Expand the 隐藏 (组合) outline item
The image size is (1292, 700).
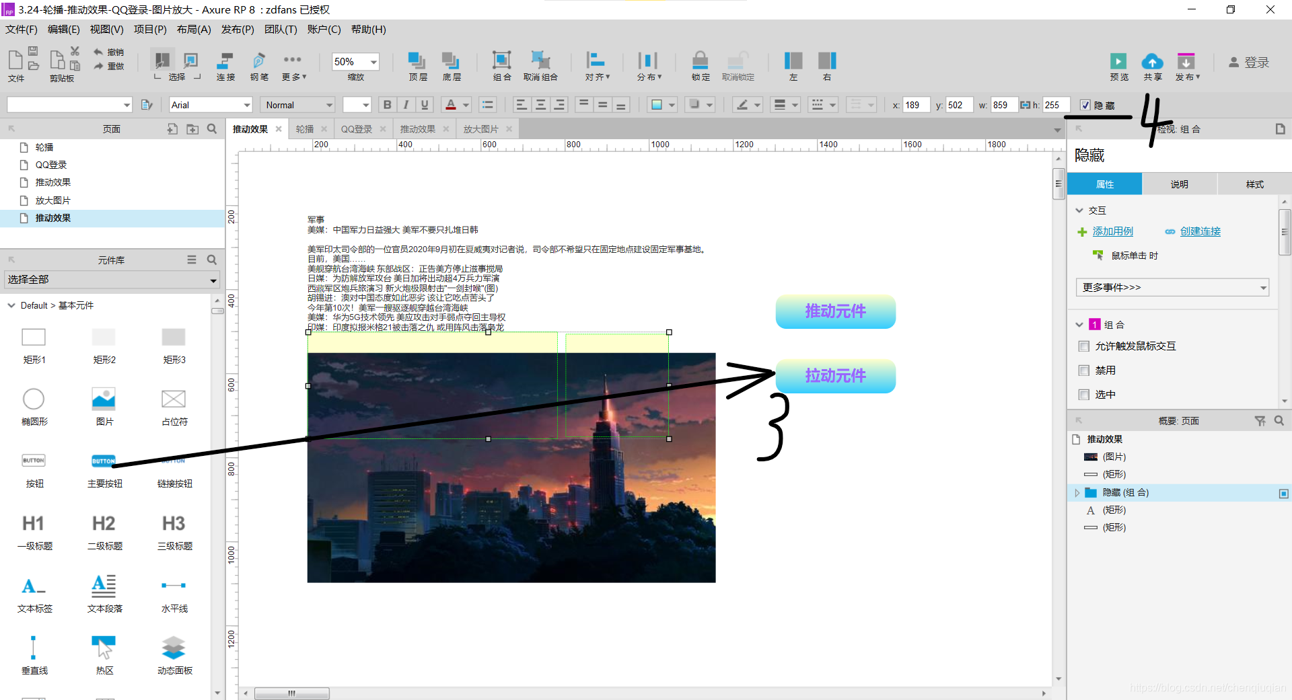tap(1077, 493)
